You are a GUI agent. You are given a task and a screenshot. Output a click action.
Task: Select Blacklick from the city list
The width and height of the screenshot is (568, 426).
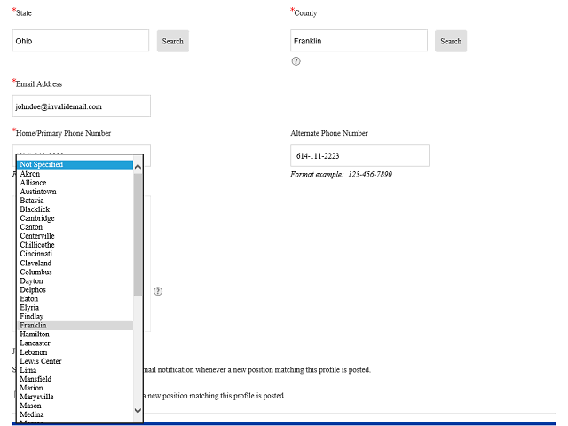(x=75, y=209)
